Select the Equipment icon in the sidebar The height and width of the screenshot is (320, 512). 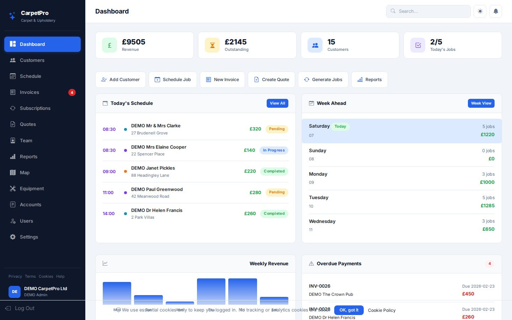pos(13,189)
